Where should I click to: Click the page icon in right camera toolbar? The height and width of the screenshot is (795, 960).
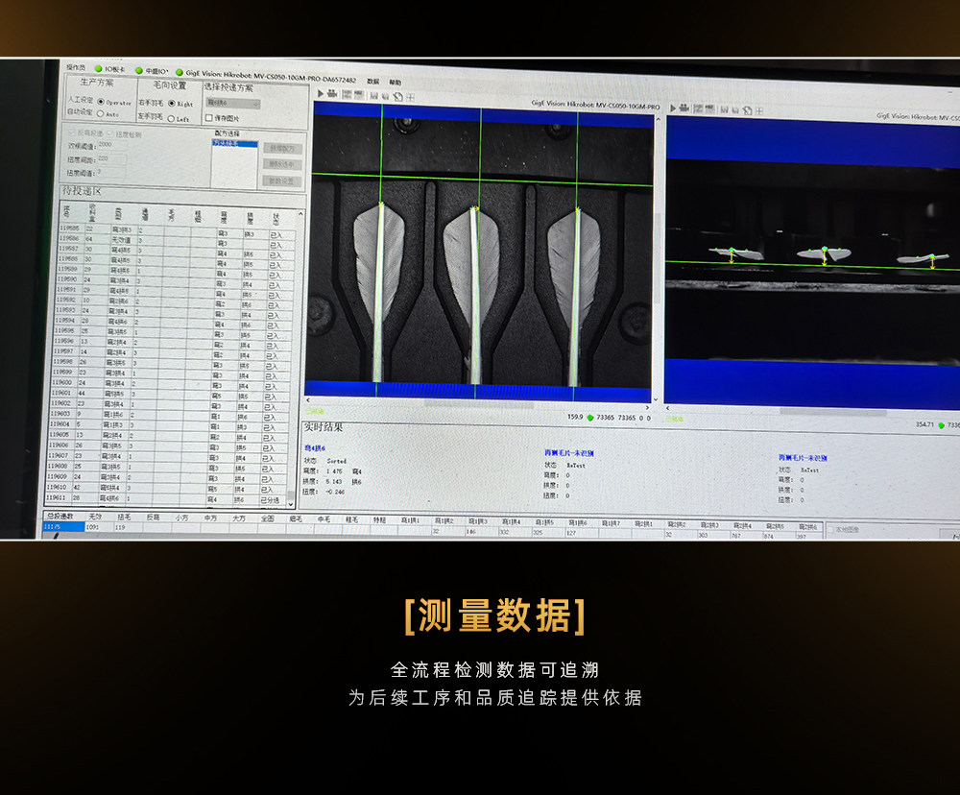[x=747, y=110]
